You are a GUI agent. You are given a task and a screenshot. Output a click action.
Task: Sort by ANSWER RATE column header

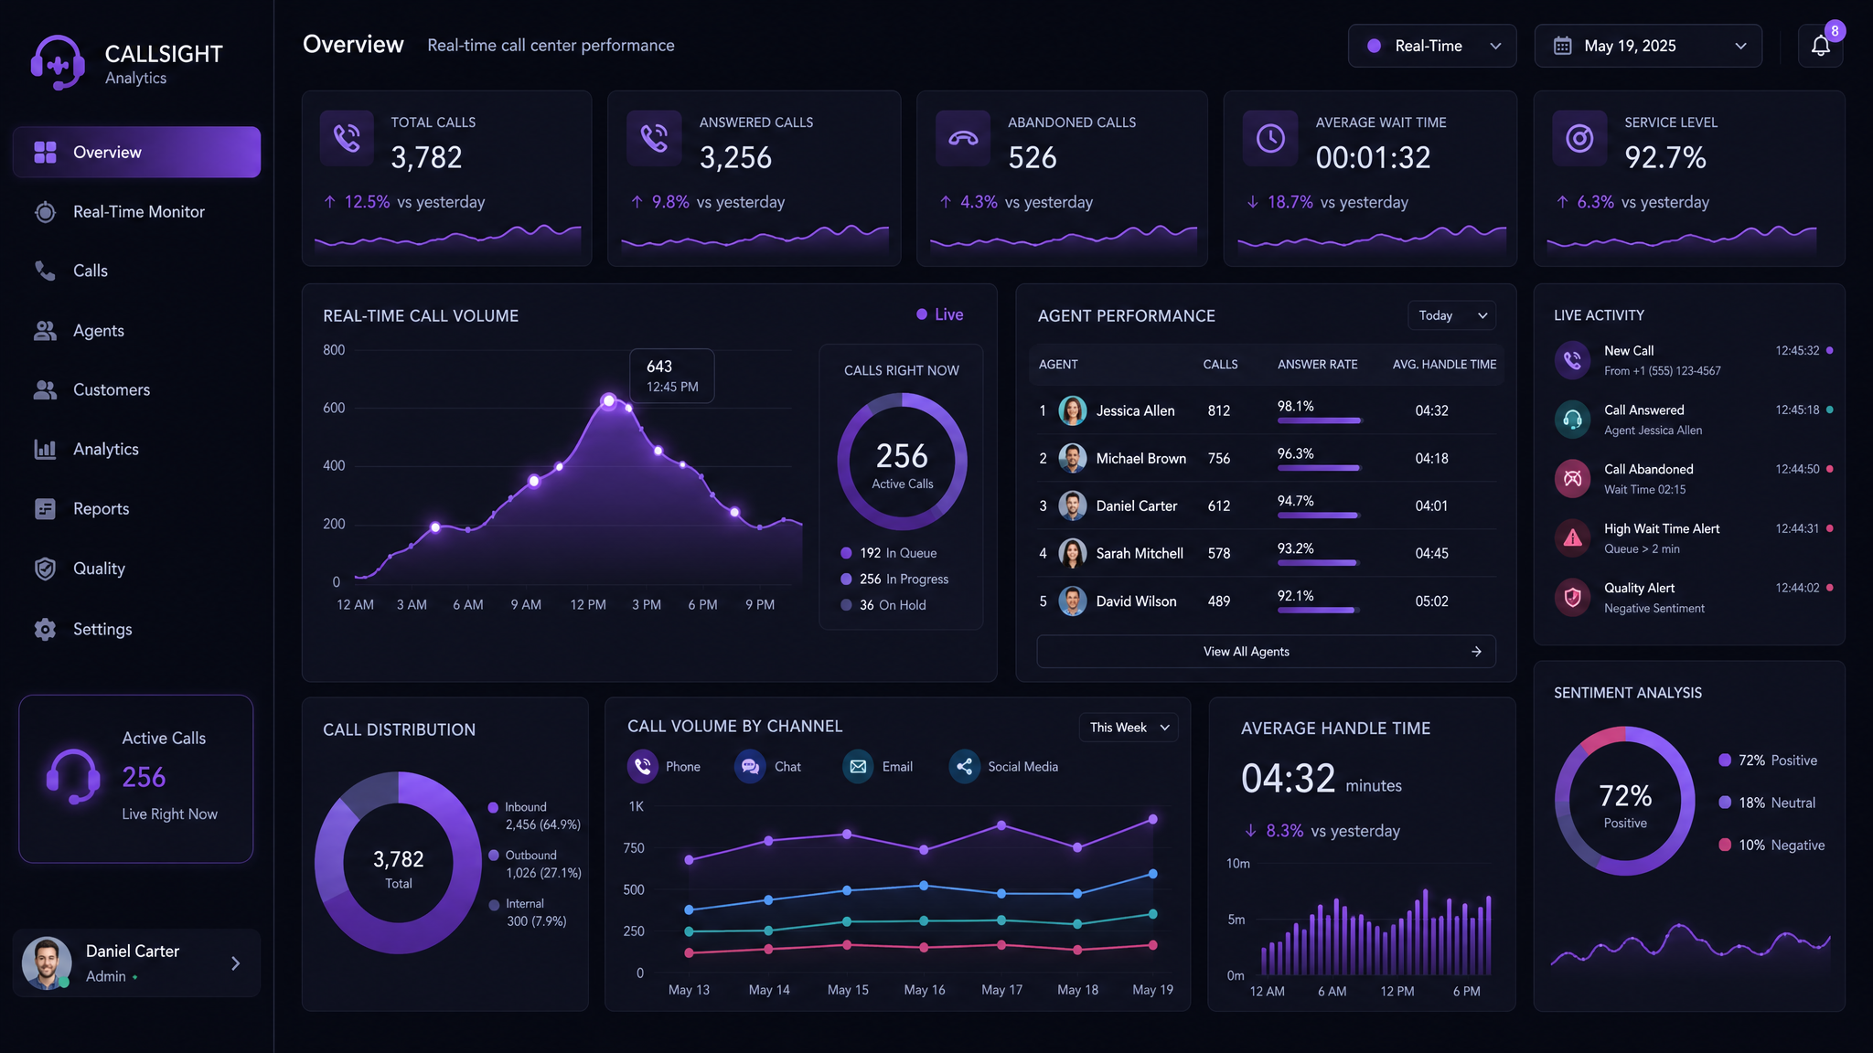1317,365
